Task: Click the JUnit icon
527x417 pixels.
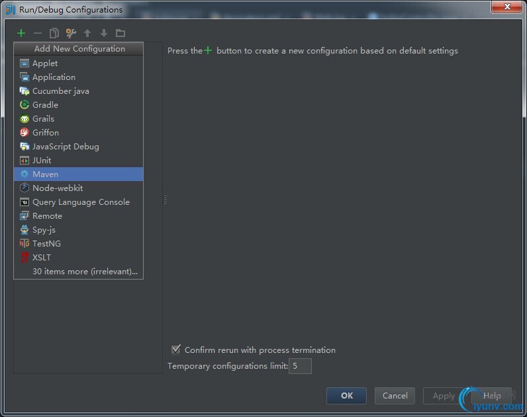Action: (x=24, y=161)
